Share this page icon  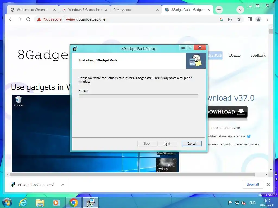[x=230, y=19]
